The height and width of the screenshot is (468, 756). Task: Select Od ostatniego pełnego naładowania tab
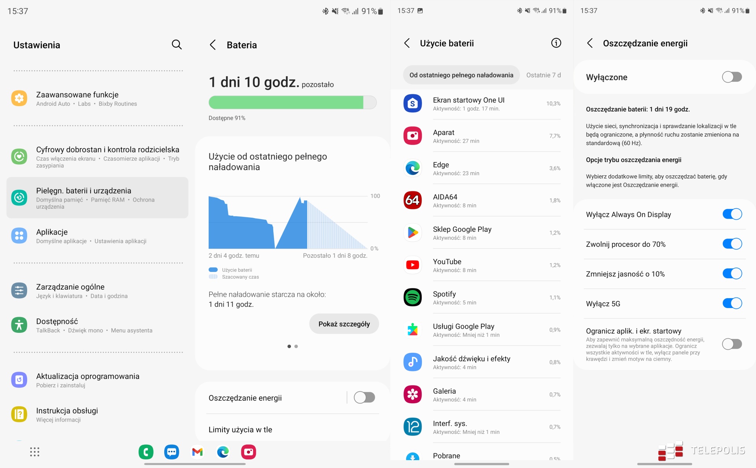tap(461, 75)
